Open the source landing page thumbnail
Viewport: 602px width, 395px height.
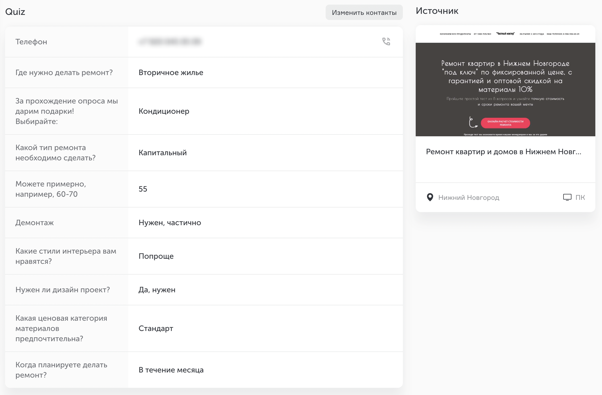pos(505,81)
